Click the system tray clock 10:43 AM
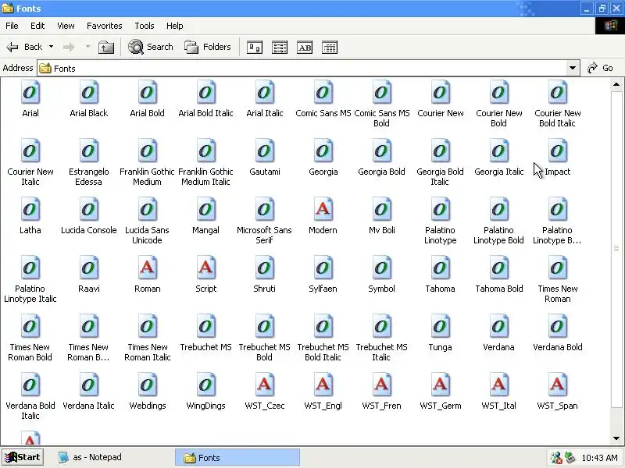This screenshot has width=625, height=468. point(599,458)
